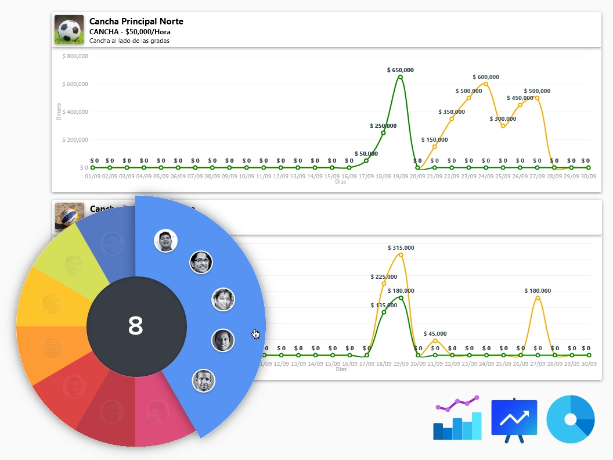Click the Cancha Principal Norte title
Screen dimensions: 613x460
(x=136, y=21)
